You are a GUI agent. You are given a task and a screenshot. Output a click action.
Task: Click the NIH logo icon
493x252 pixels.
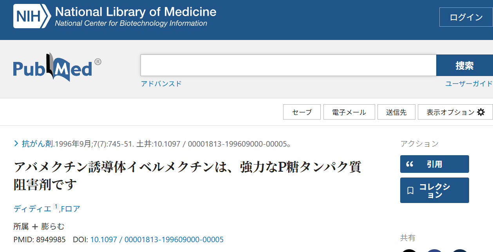(32, 16)
